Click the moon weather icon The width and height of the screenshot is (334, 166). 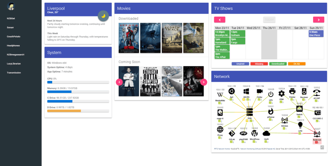click(x=103, y=16)
